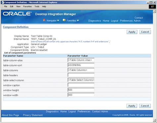Click the Favorites folder icon
The height and width of the screenshot is (123, 157).
[64, 20]
